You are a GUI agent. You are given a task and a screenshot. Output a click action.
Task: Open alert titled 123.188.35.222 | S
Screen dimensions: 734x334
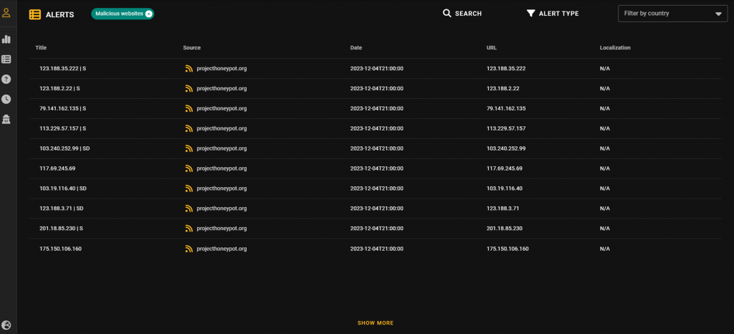tap(63, 69)
